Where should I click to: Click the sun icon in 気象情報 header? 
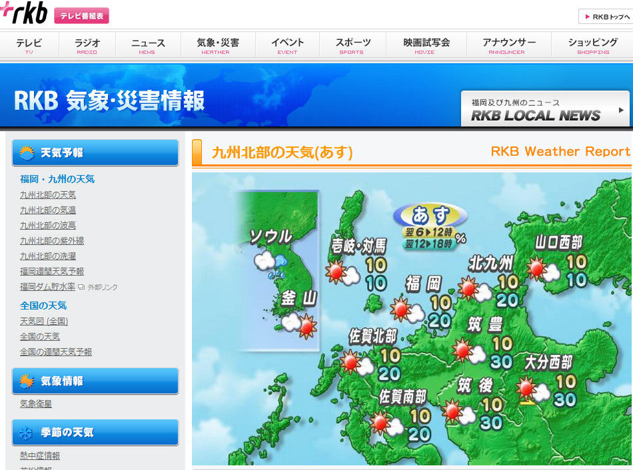tap(27, 381)
